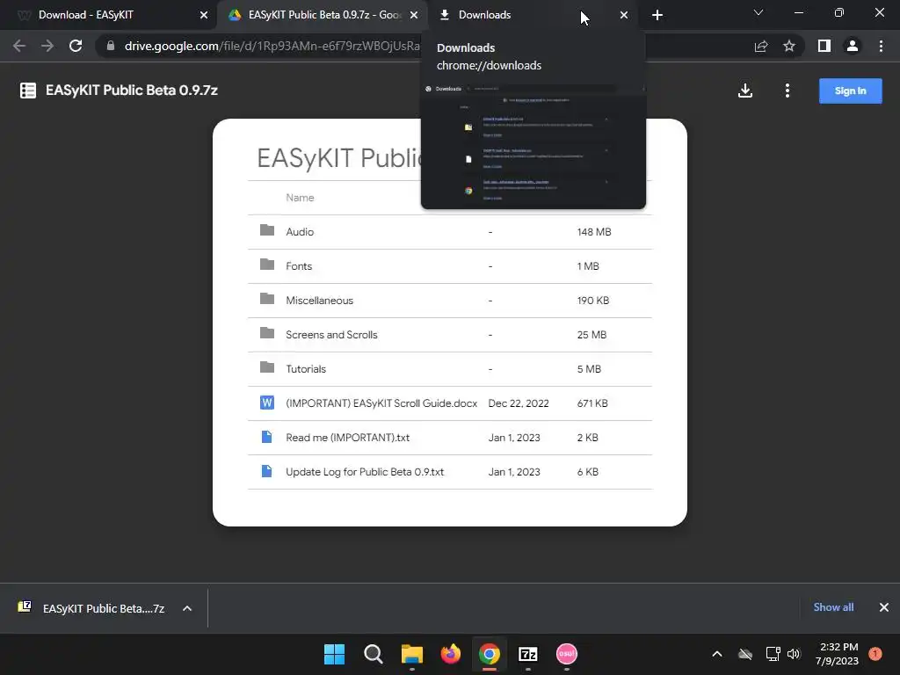Toggle the Chrome side panel
This screenshot has width=900, height=675.
tap(824, 46)
